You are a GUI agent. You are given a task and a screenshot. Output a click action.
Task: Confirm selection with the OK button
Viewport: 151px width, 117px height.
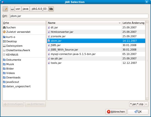(138, 112)
